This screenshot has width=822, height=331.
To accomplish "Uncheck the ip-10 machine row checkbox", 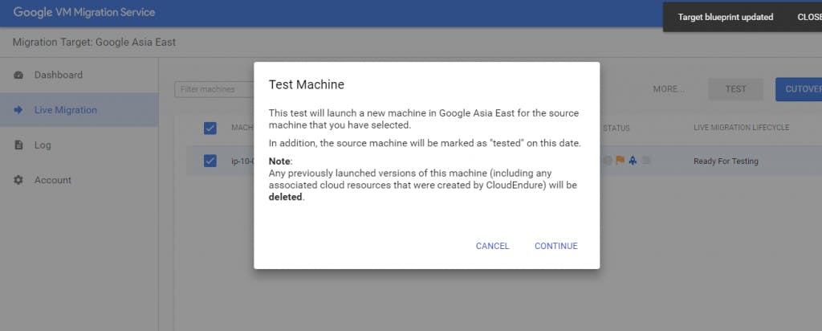I will 210,161.
